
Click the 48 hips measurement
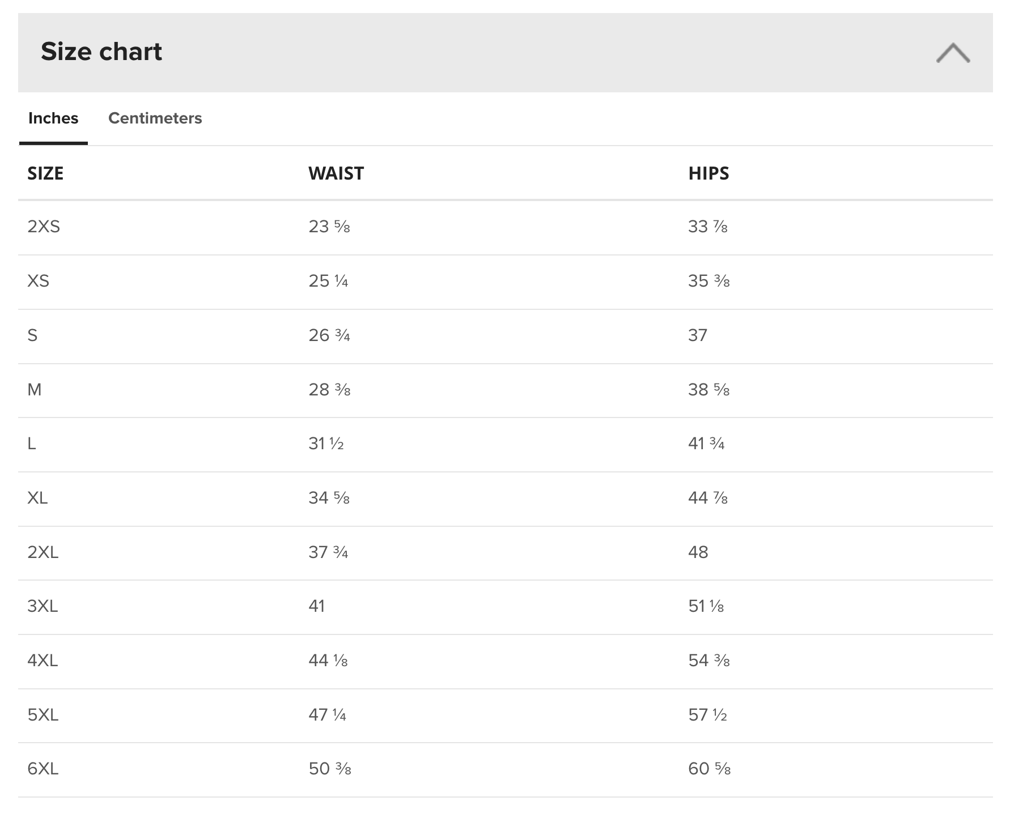pyautogui.click(x=698, y=552)
